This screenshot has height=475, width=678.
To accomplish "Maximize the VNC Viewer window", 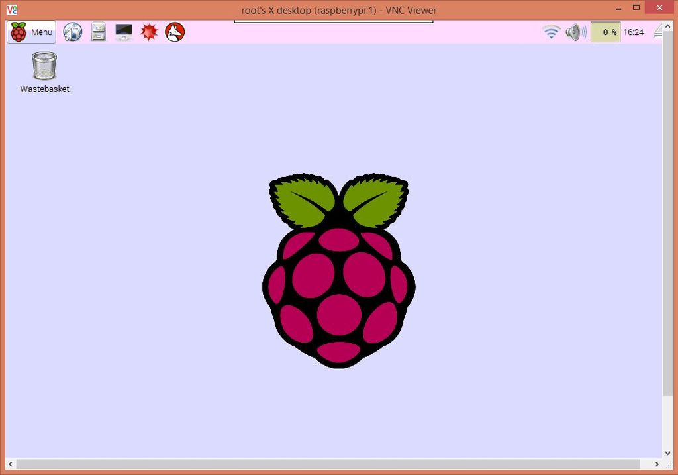I will click(x=636, y=7).
